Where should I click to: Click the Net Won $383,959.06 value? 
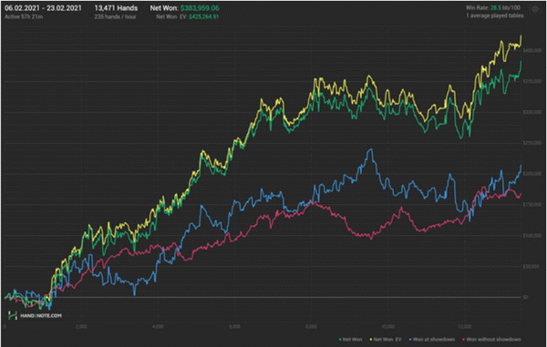pos(200,8)
